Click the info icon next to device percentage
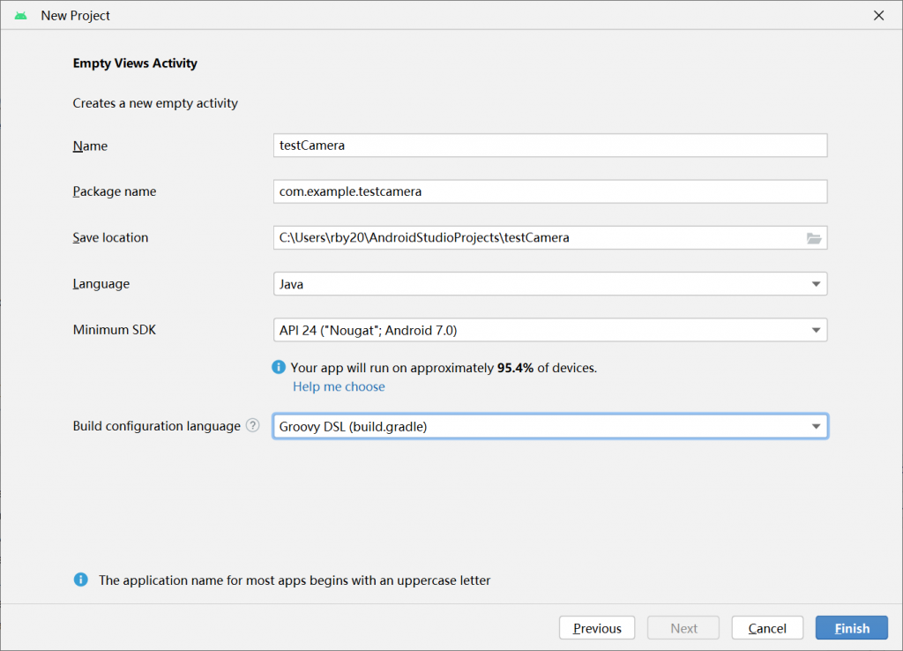The width and height of the screenshot is (903, 651). [x=279, y=367]
